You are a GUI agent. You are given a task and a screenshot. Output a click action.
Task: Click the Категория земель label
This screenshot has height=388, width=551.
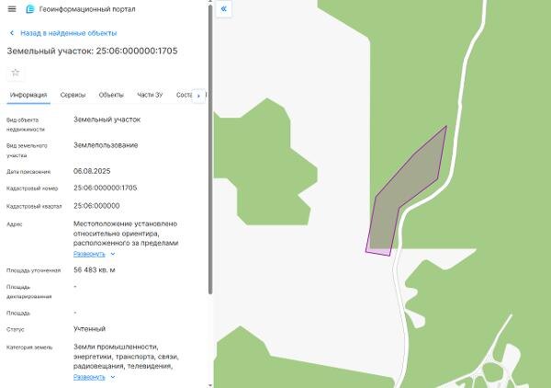pos(29,348)
